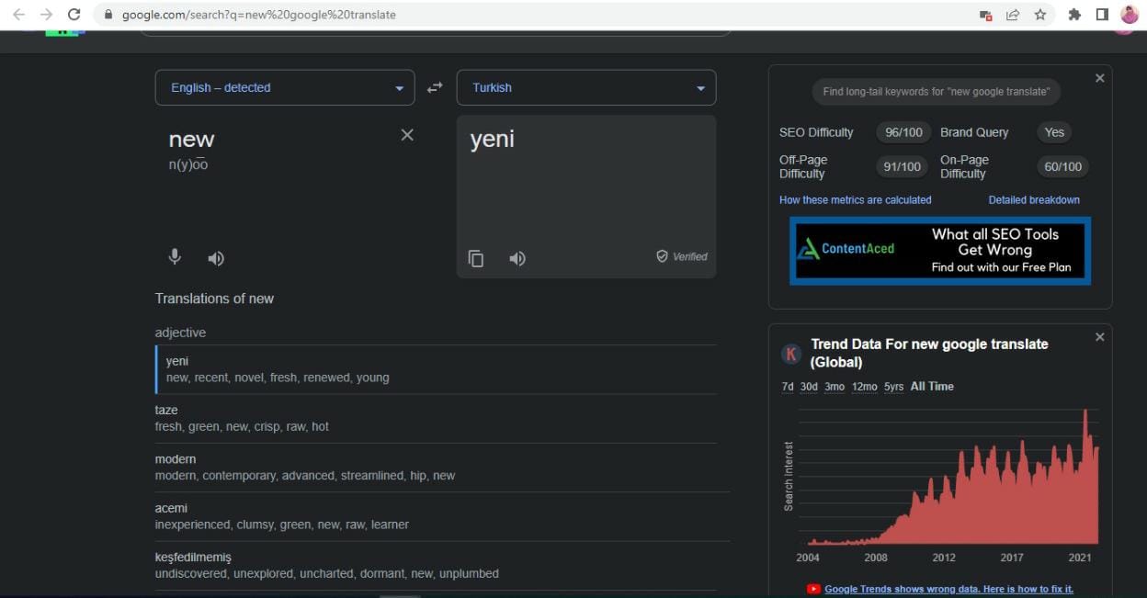The image size is (1147, 598).
Task: Open Google Trends shows wrong data link
Action: click(948, 589)
